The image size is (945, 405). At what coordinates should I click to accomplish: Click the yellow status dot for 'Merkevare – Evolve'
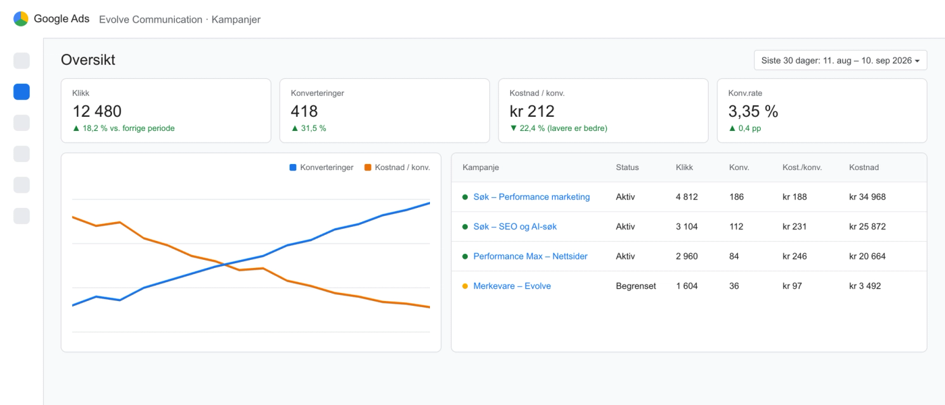point(465,286)
